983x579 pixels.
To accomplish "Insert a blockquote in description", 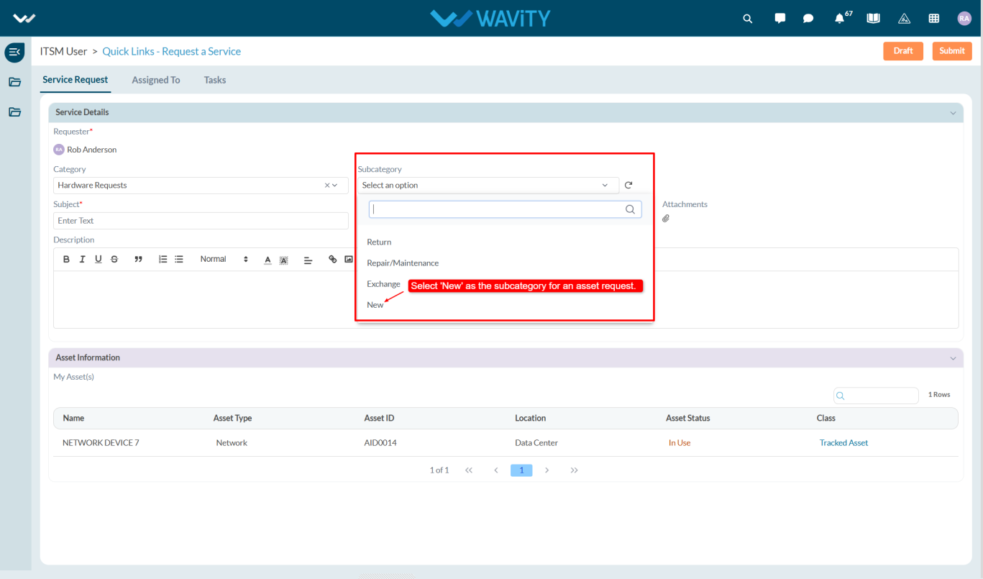I will point(138,259).
